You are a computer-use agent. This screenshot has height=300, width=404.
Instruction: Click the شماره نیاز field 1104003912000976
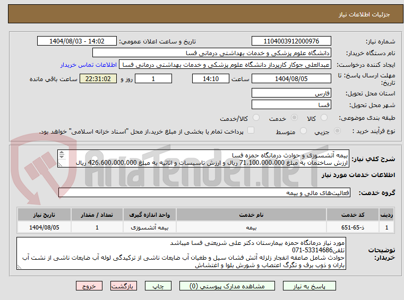coord(291,41)
